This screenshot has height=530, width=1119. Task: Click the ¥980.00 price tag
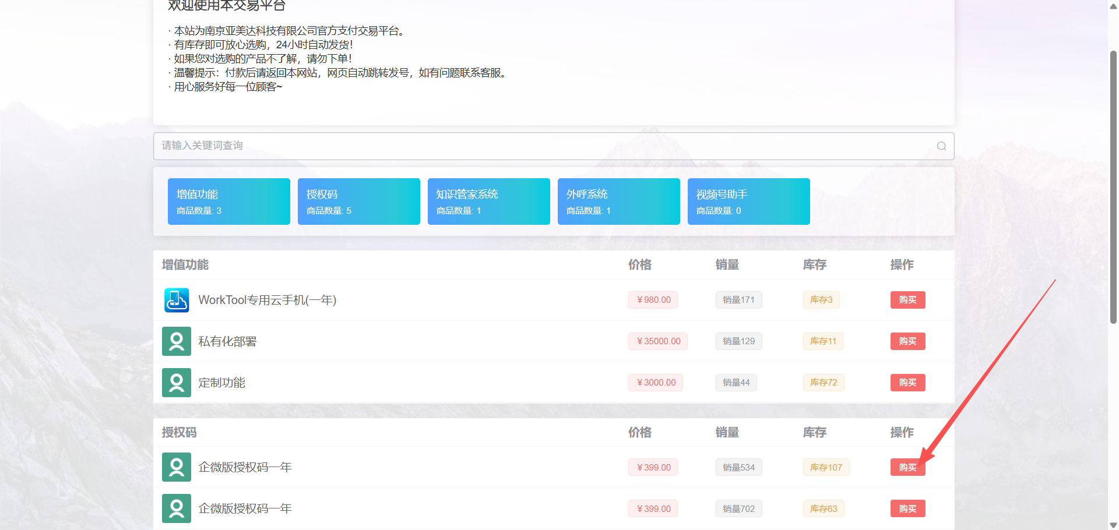click(653, 300)
